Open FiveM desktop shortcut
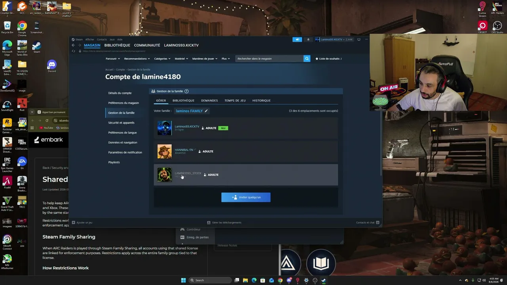The width and height of the screenshot is (507, 285). (x=7, y=182)
